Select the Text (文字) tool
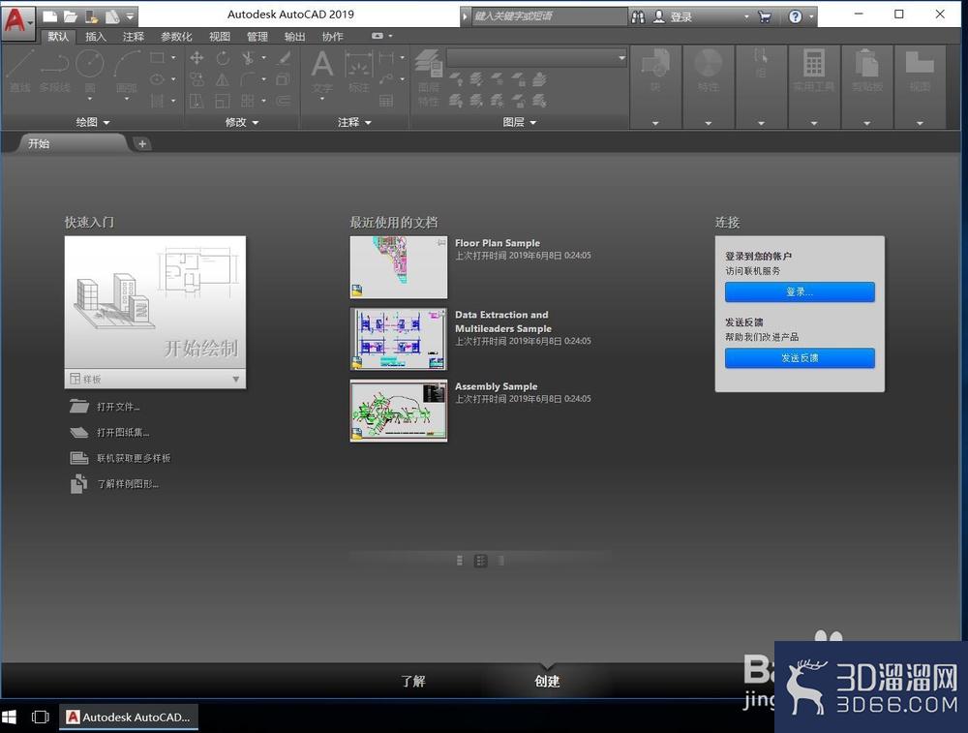968x733 pixels. point(321,73)
